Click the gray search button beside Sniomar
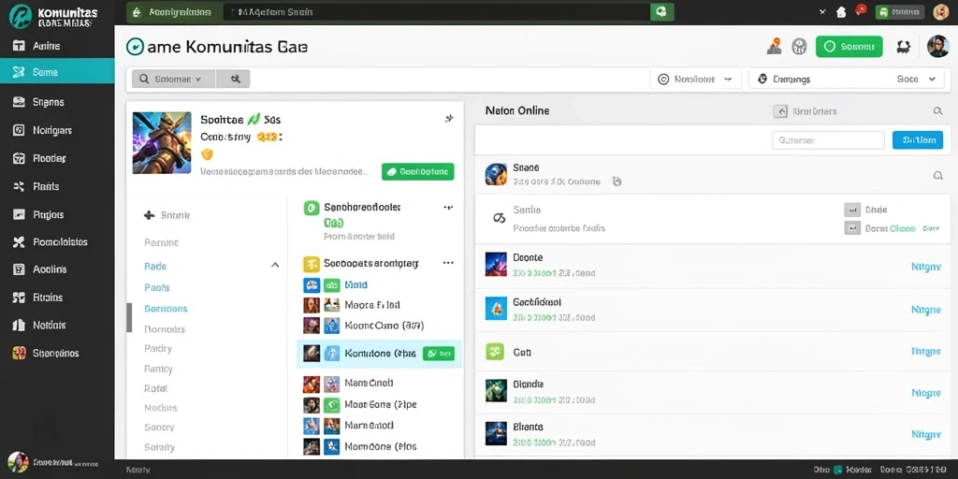 click(233, 79)
